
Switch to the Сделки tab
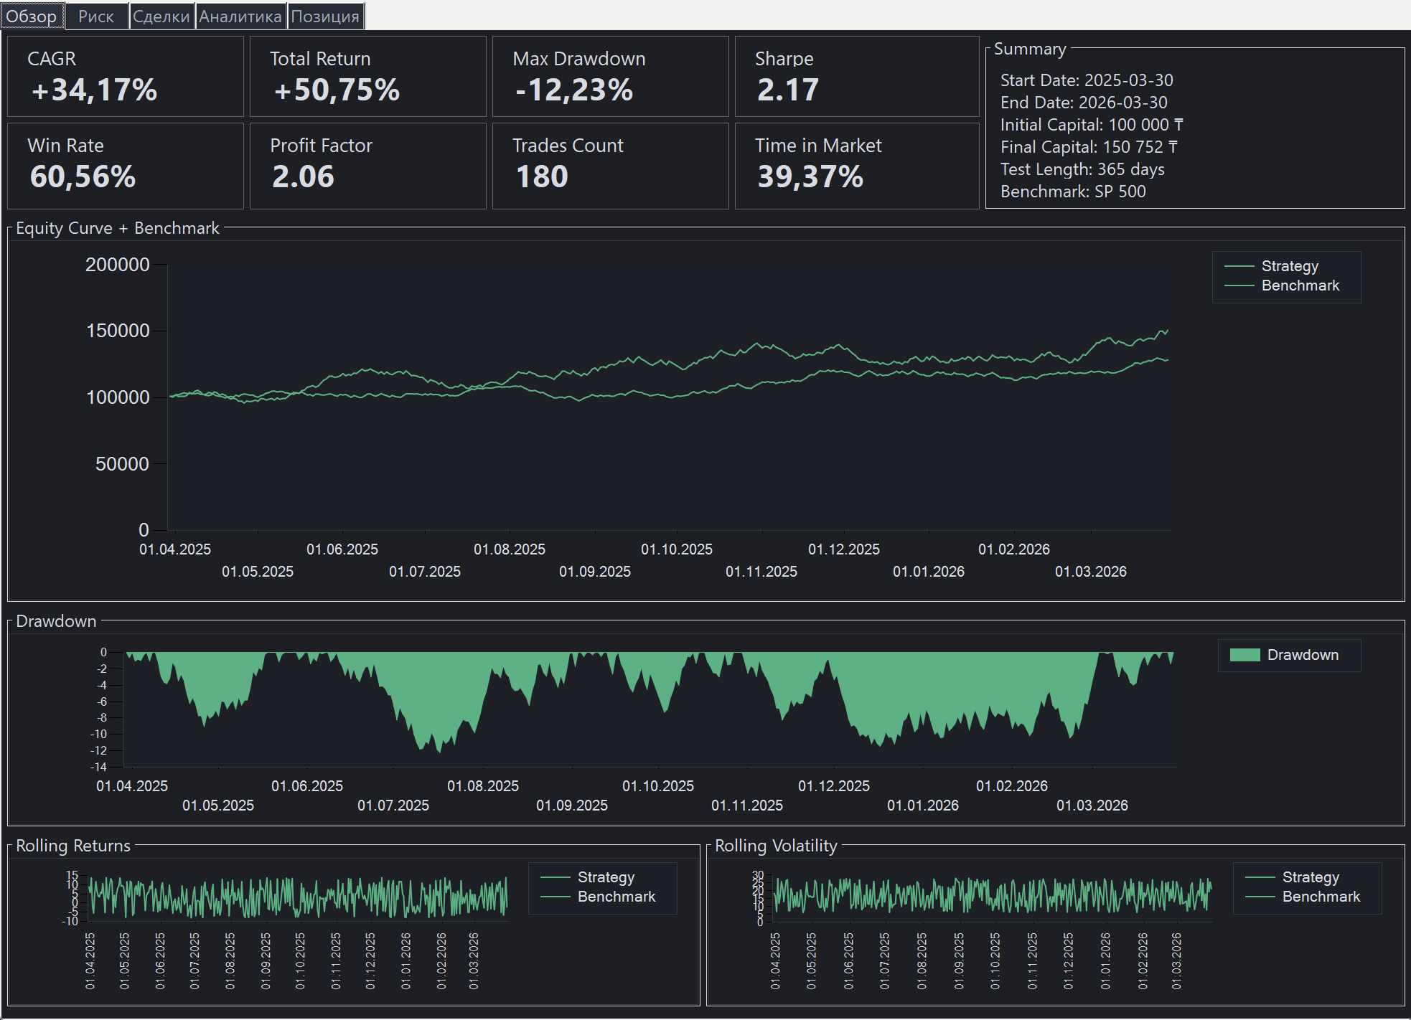point(161,16)
